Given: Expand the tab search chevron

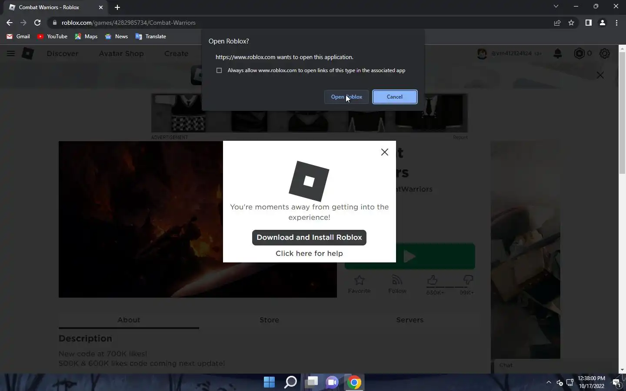Looking at the screenshot, I should click(x=556, y=7).
